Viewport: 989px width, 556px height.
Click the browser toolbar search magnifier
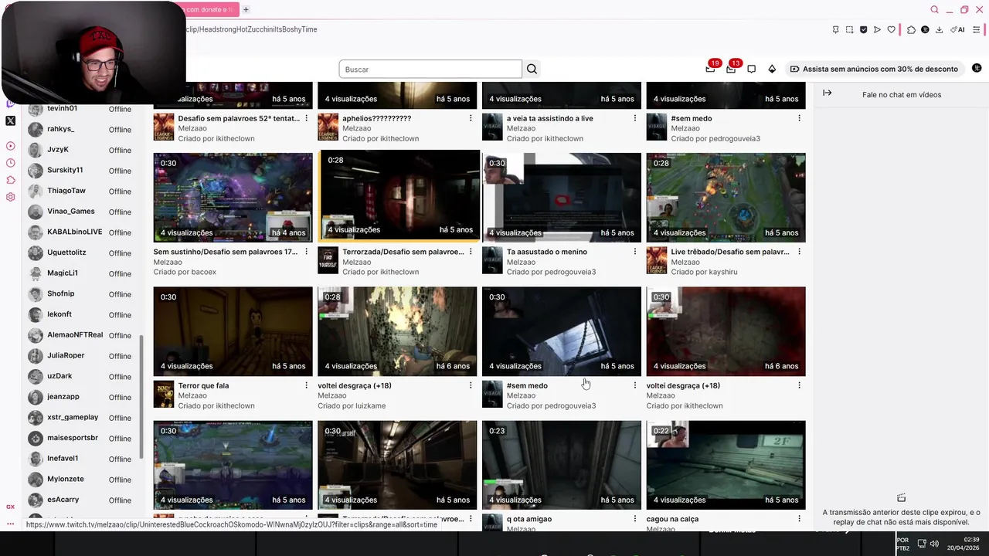tap(934, 9)
